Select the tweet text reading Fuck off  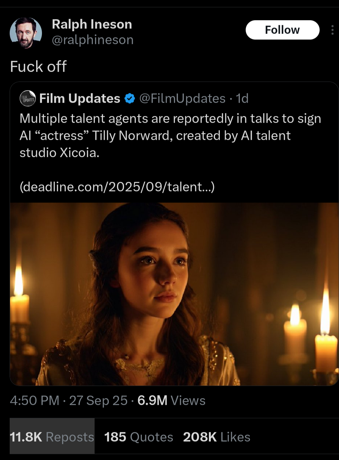pos(38,66)
